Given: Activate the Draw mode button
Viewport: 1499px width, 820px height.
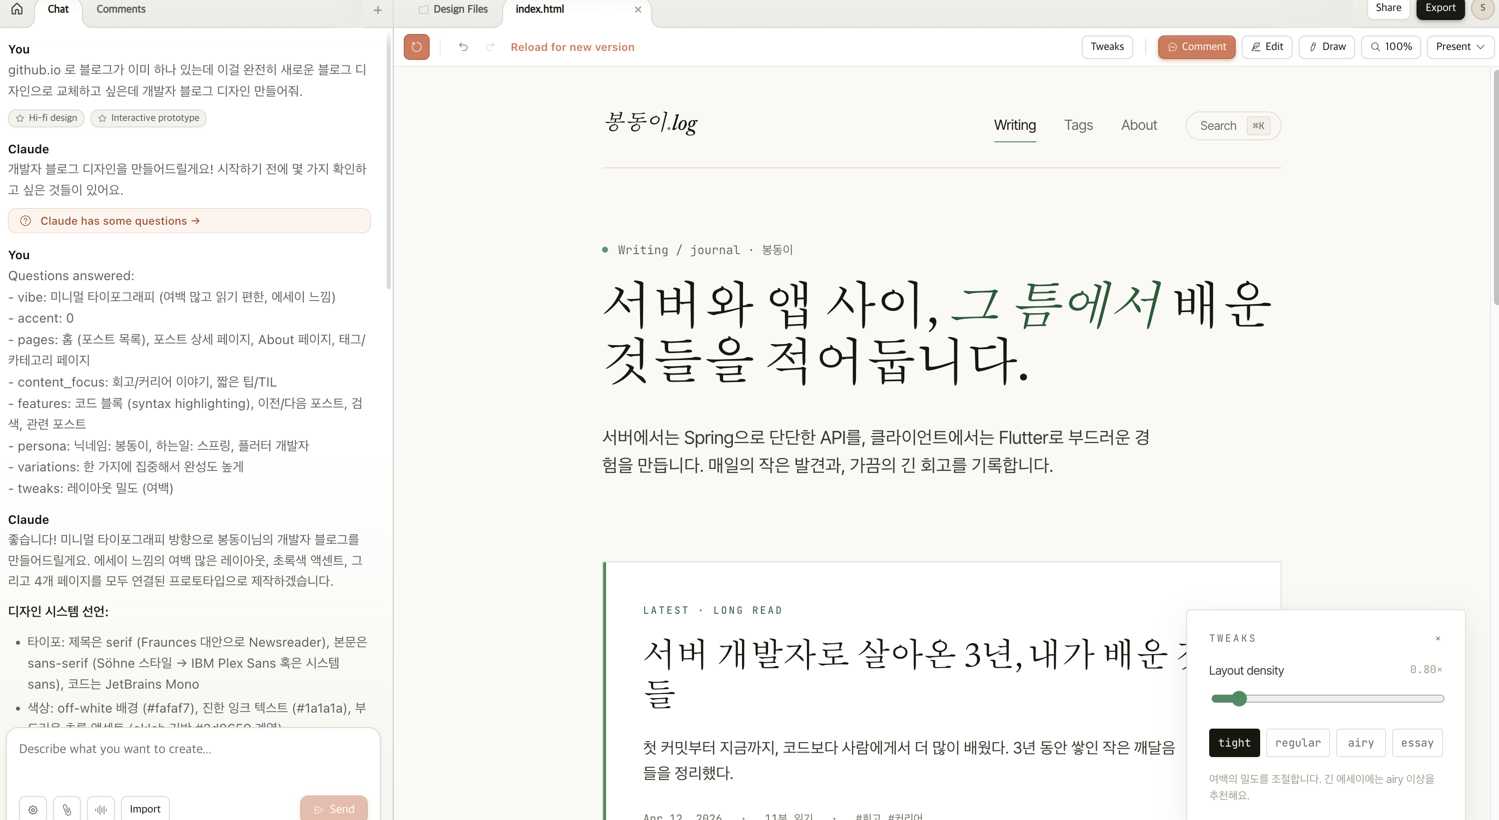Looking at the screenshot, I should coord(1327,47).
